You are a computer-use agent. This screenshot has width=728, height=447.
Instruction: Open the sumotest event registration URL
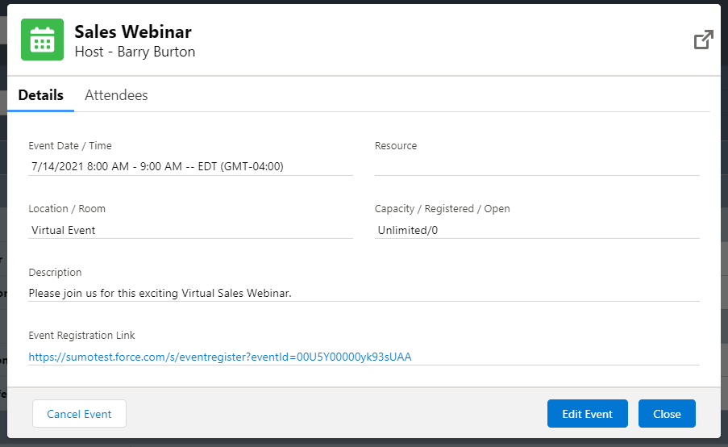(x=220, y=356)
